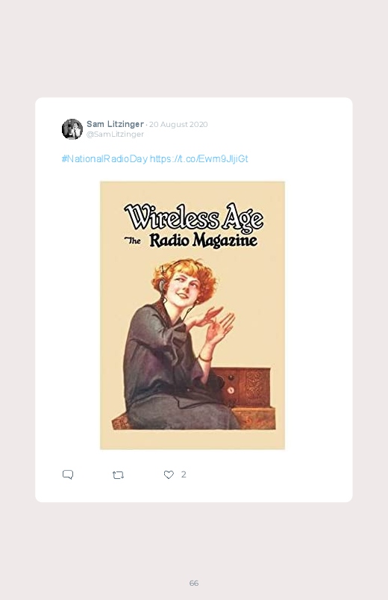Viewport: 388px width, 600px height.
Task: Retweet this post using the arrows icon
Action: pos(118,475)
